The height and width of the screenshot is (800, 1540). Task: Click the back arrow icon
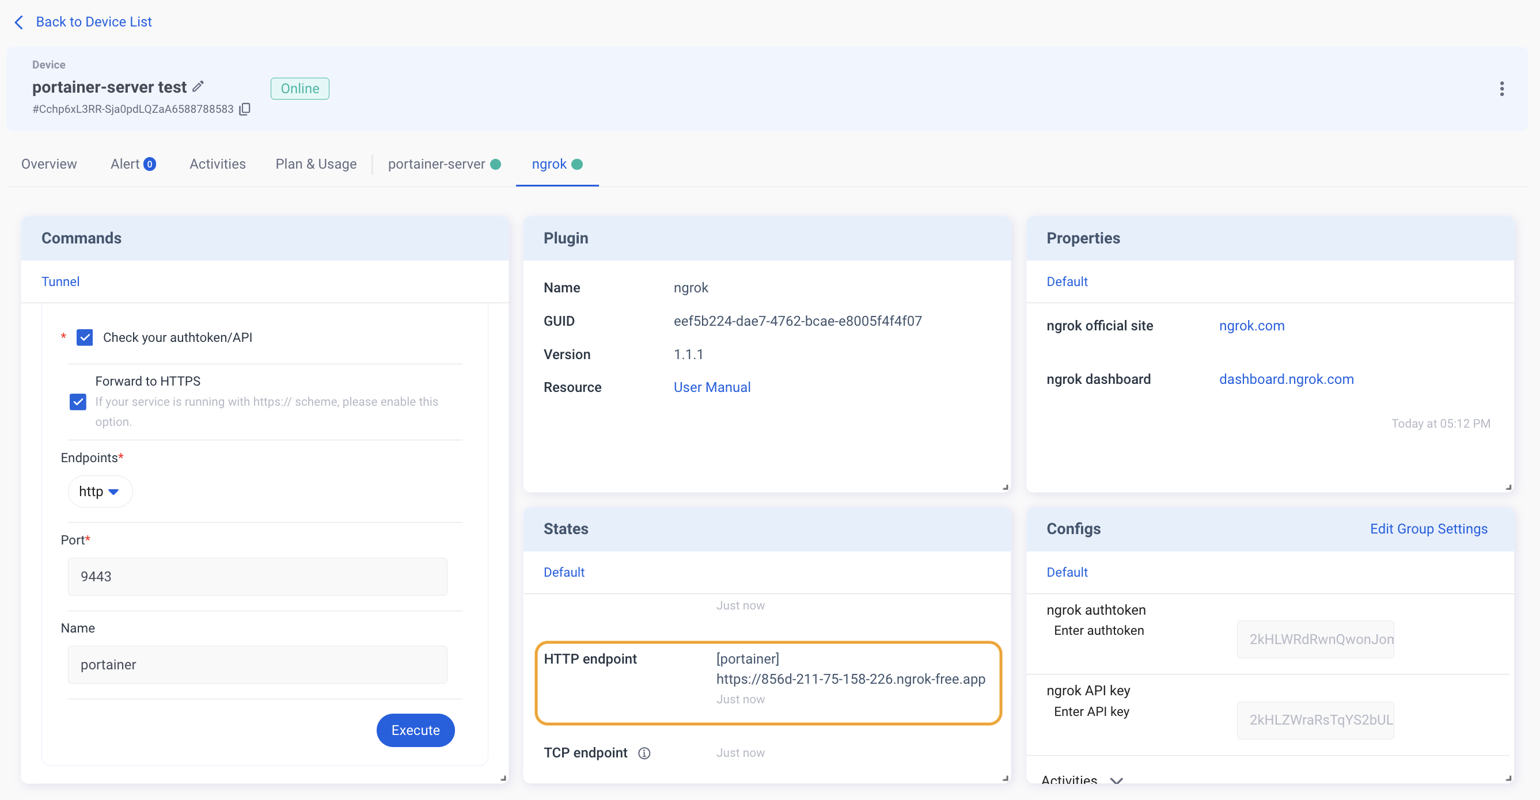(x=18, y=22)
